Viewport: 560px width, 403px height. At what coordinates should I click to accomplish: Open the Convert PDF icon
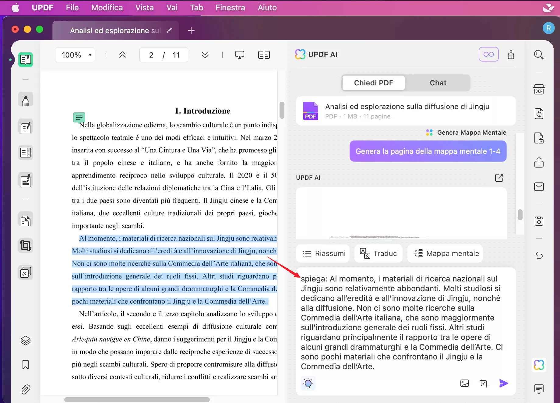tap(539, 114)
